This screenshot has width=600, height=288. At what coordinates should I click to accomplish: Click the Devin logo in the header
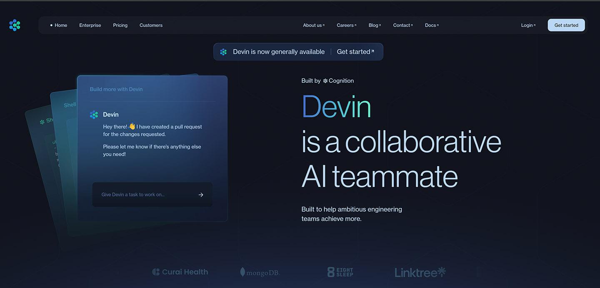(15, 25)
